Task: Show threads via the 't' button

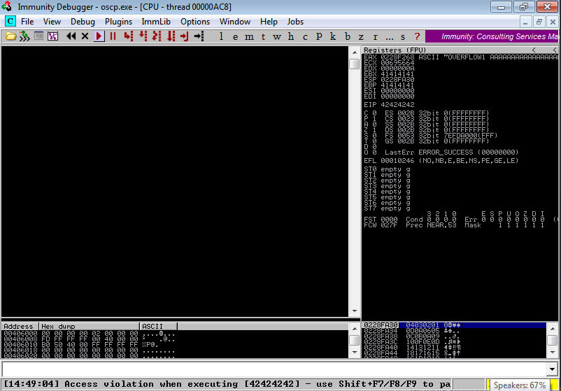Action: pyautogui.click(x=263, y=36)
